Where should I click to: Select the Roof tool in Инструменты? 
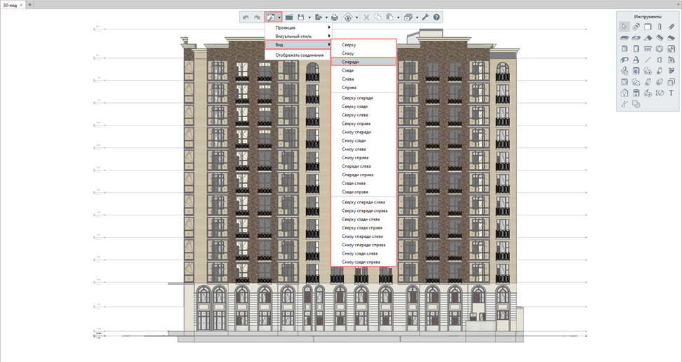648,38
